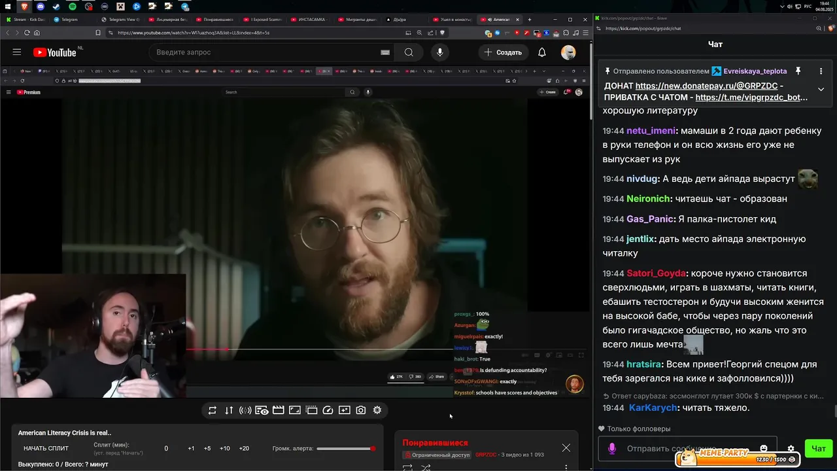Add +5 minutes to split
Viewport: 837px width, 471px height.
click(207, 449)
